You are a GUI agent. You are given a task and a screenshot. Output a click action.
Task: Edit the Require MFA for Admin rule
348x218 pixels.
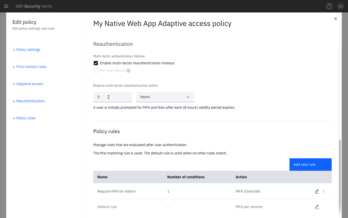point(317,191)
